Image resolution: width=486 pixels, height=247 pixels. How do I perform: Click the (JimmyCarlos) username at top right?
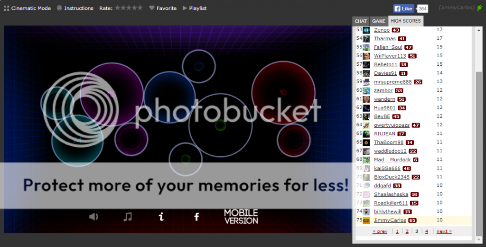(x=457, y=8)
